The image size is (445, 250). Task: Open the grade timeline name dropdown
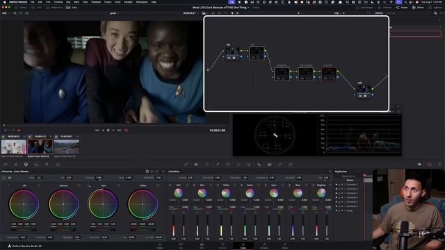pos(114,13)
